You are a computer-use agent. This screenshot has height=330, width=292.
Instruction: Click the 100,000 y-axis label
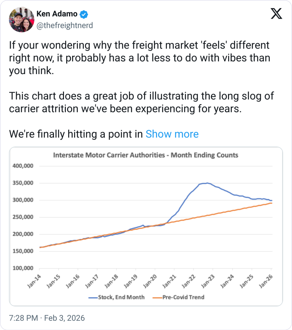coord(23,268)
